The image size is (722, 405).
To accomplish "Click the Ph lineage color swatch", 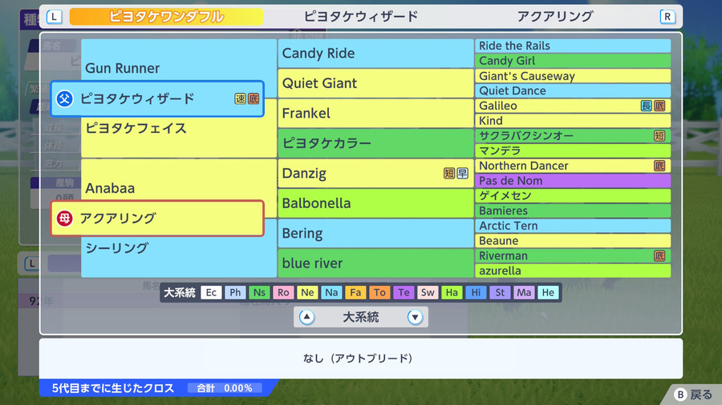I will 235,292.
